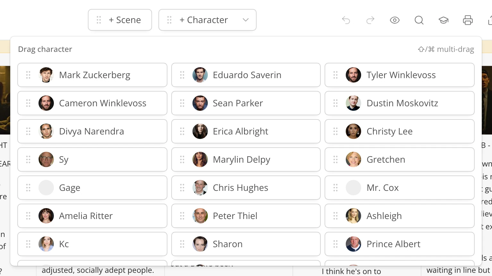This screenshot has width=492, height=276.
Task: Click drag handle on + Scene button
Action: pyautogui.click(x=99, y=20)
